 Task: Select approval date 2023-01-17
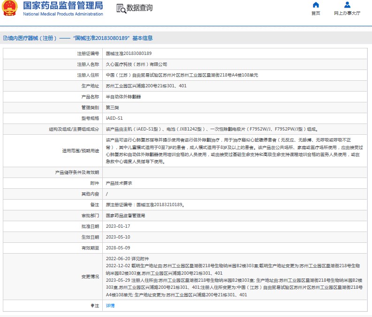(x=118, y=226)
